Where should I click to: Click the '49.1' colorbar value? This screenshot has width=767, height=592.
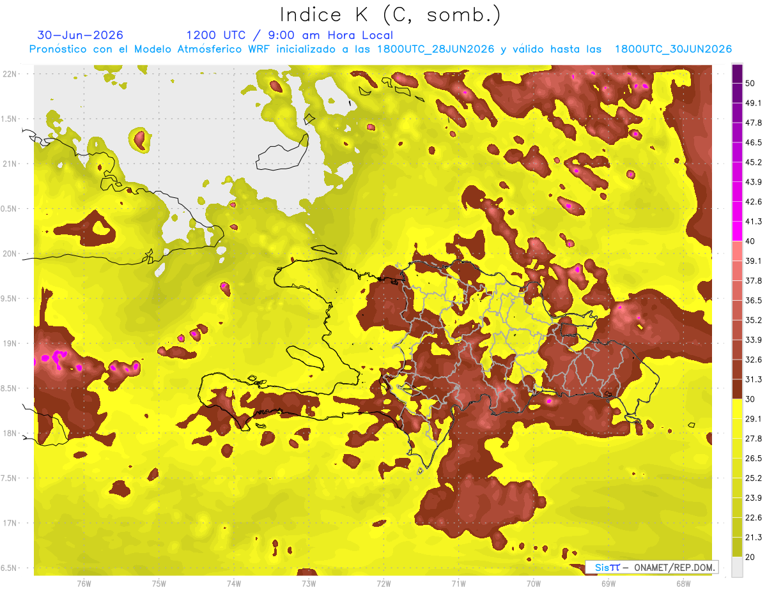(x=753, y=103)
